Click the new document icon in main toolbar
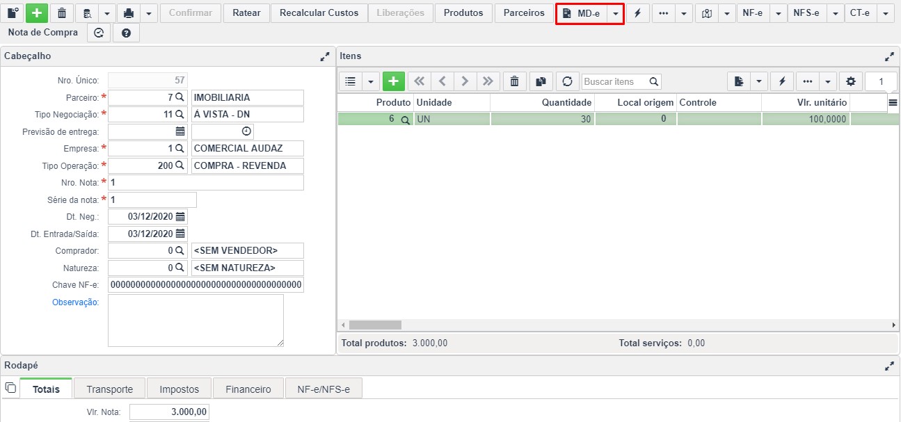 pos(13,13)
